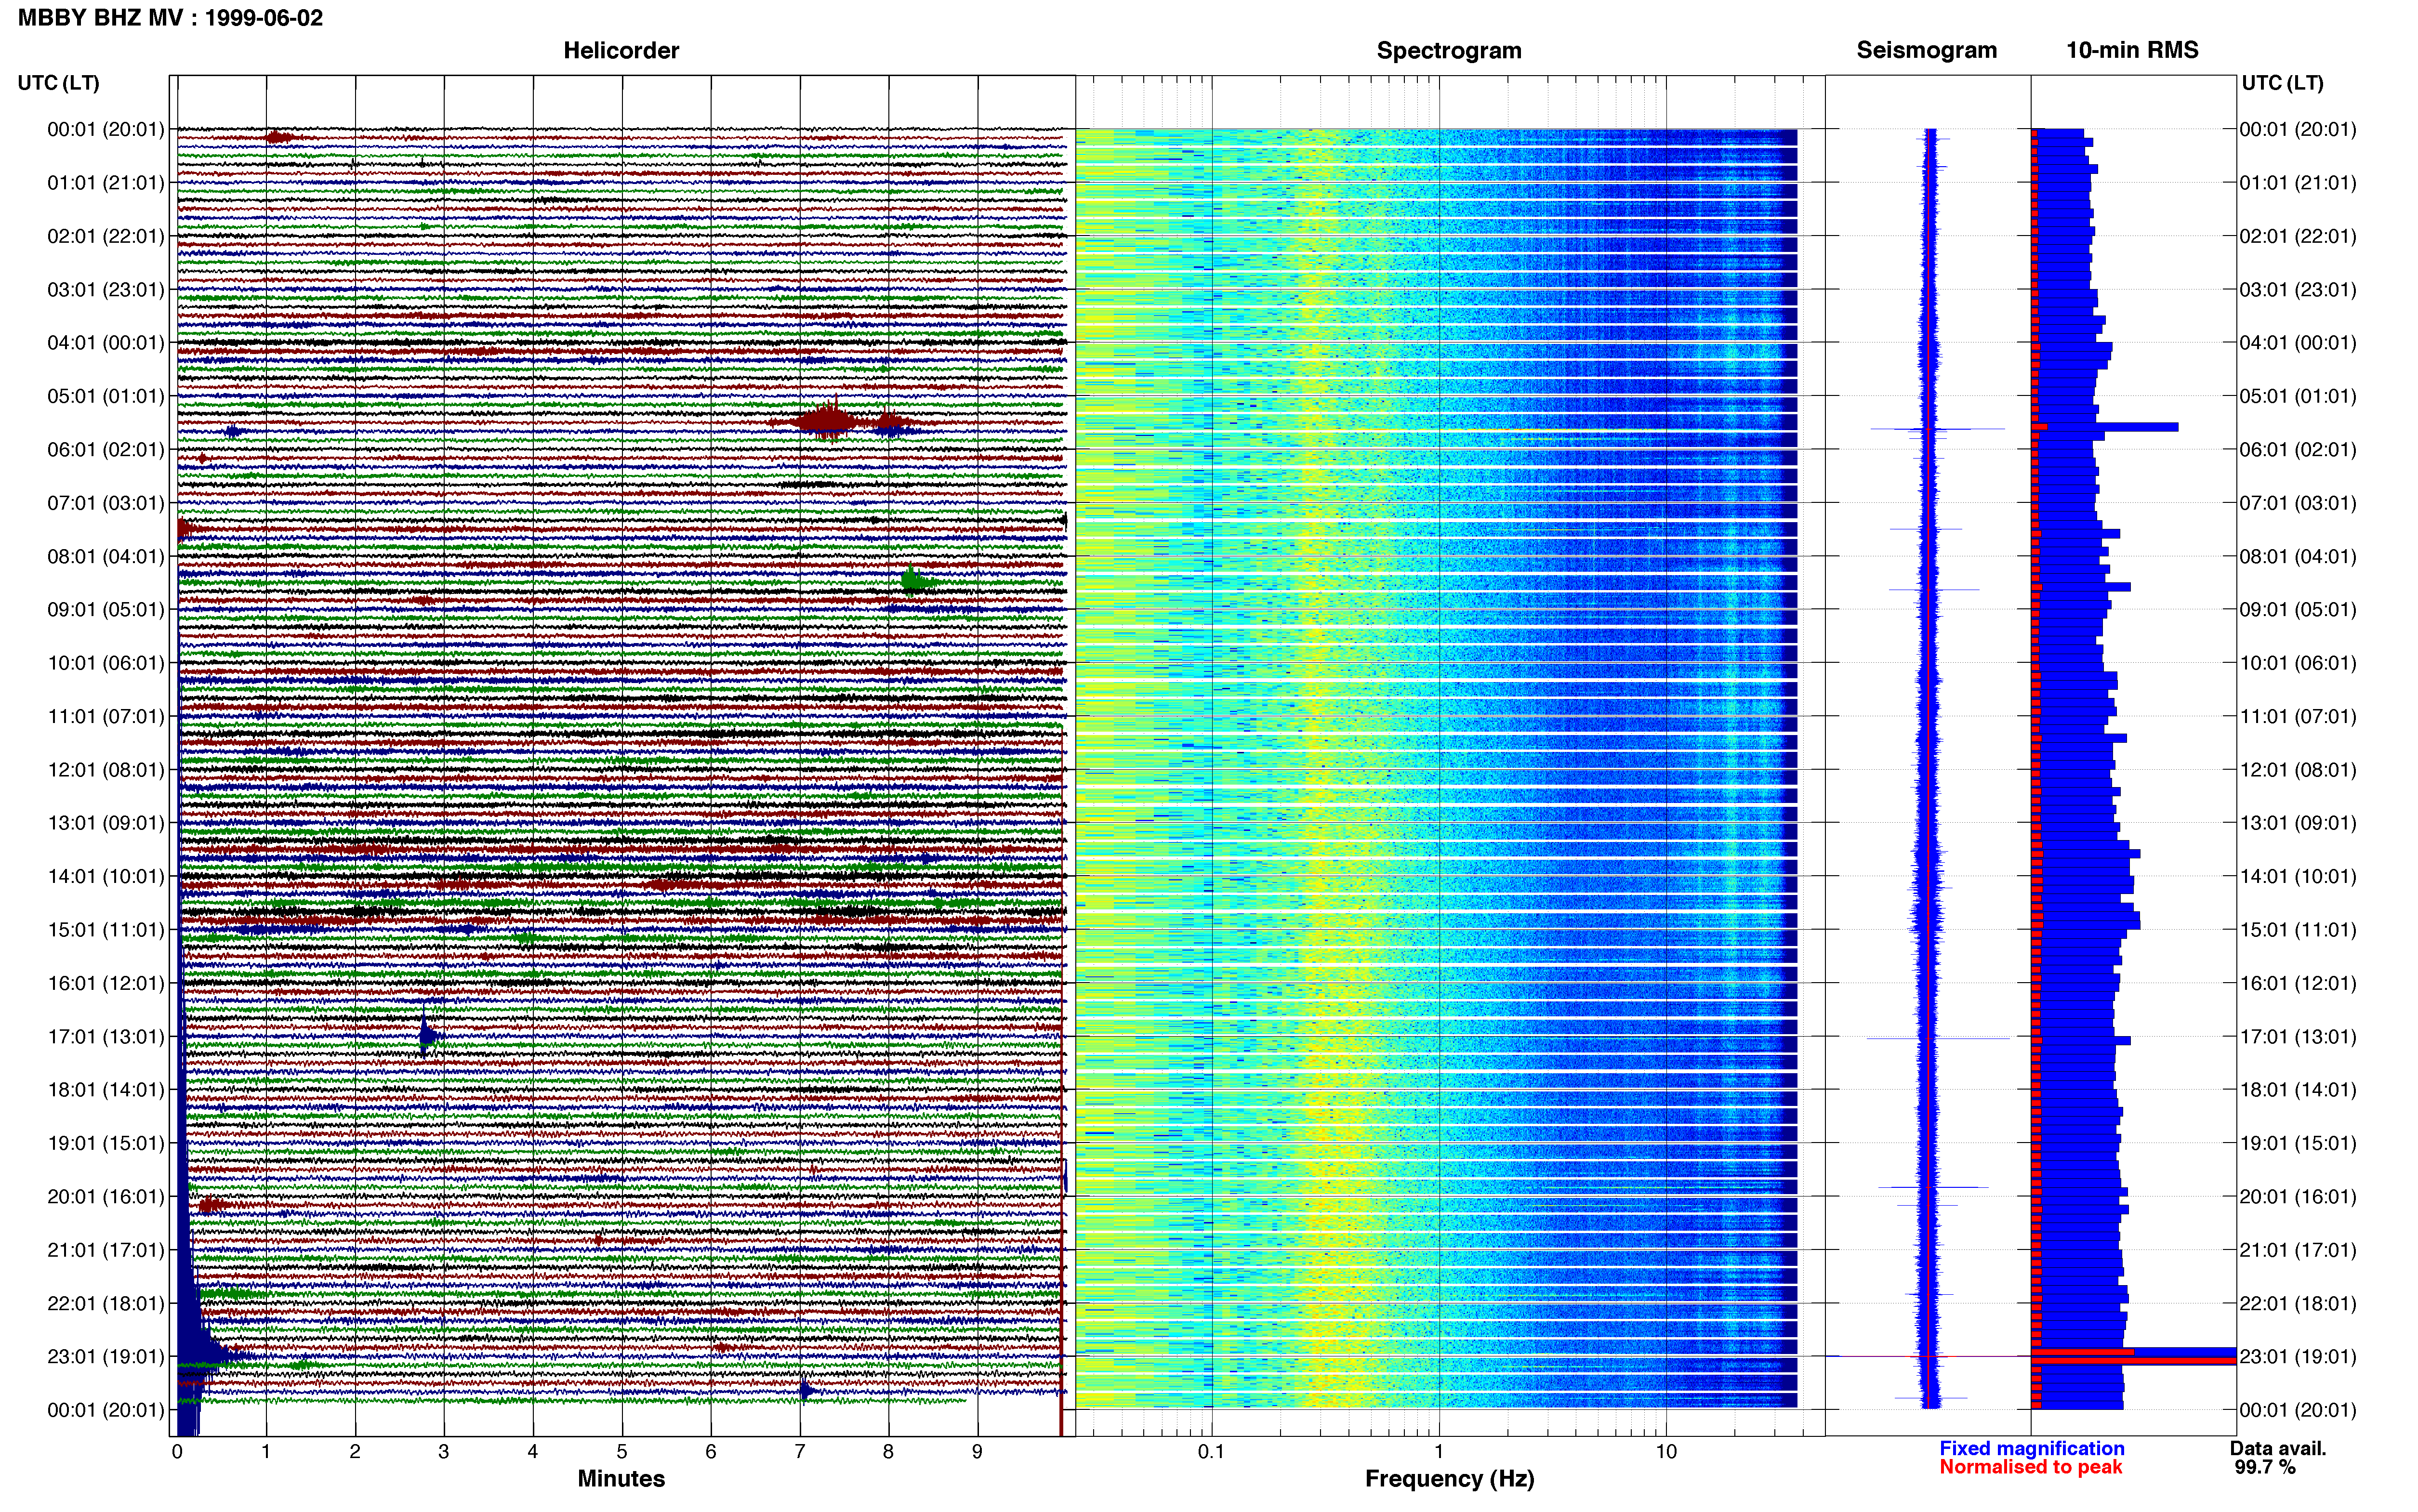Click left time label 08:01 (04:01)
Viewport: 2418px width, 1512px height.
[106, 556]
